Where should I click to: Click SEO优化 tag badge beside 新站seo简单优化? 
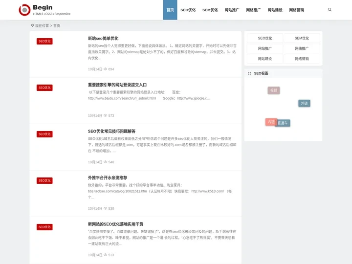click(44, 41)
